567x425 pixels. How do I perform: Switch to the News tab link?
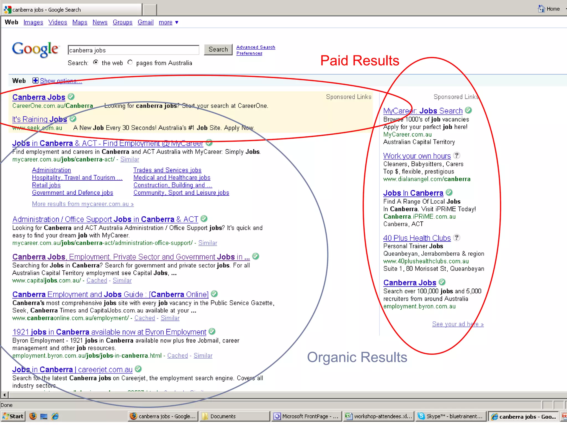coord(100,22)
